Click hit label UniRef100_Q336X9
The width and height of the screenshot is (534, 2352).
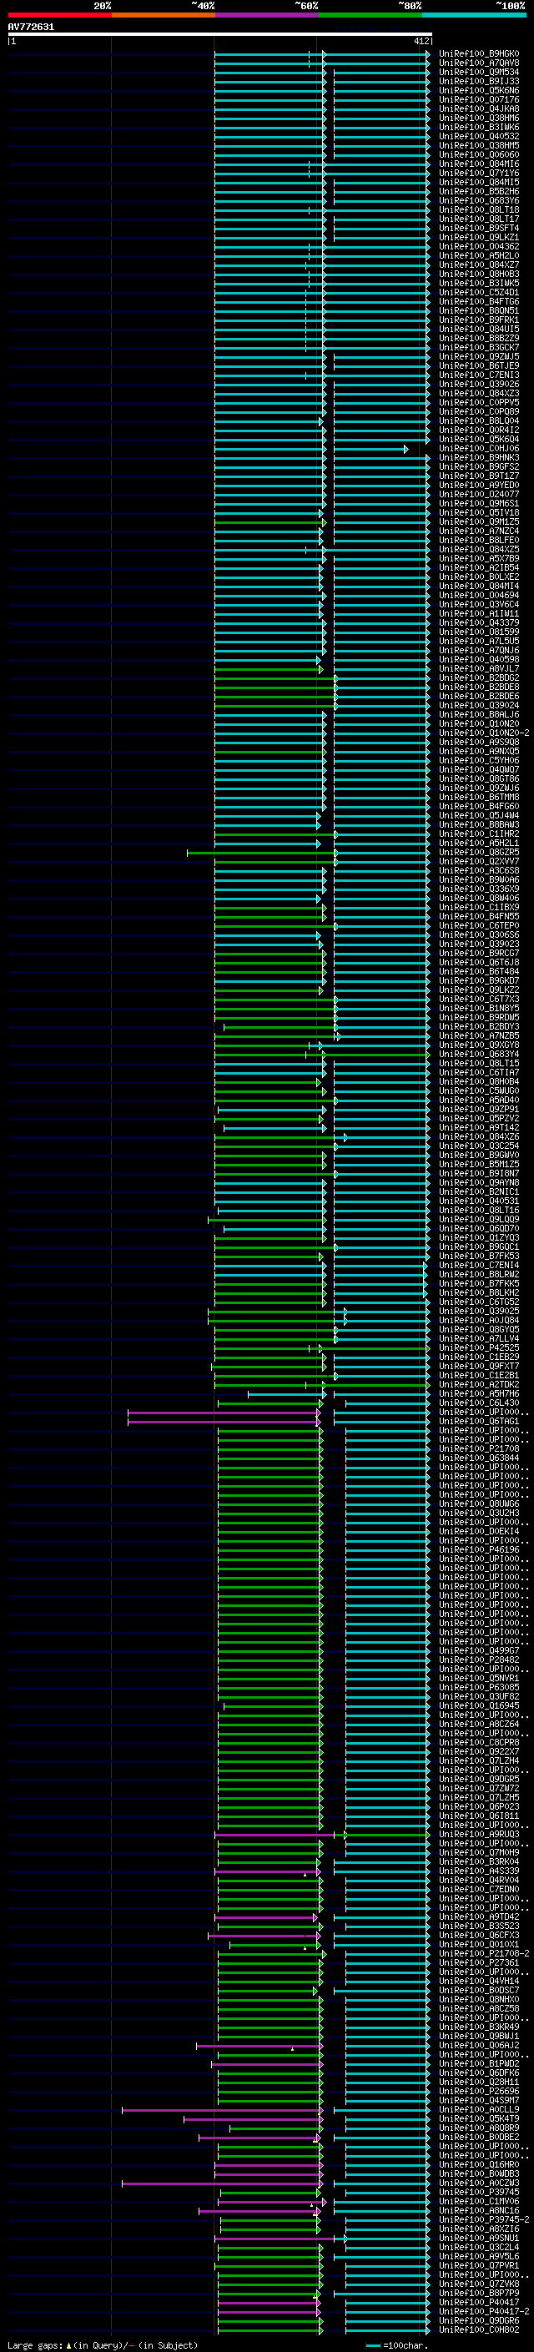coord(479,889)
